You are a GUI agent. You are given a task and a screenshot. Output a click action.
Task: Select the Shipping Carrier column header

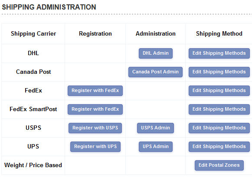[33, 33]
